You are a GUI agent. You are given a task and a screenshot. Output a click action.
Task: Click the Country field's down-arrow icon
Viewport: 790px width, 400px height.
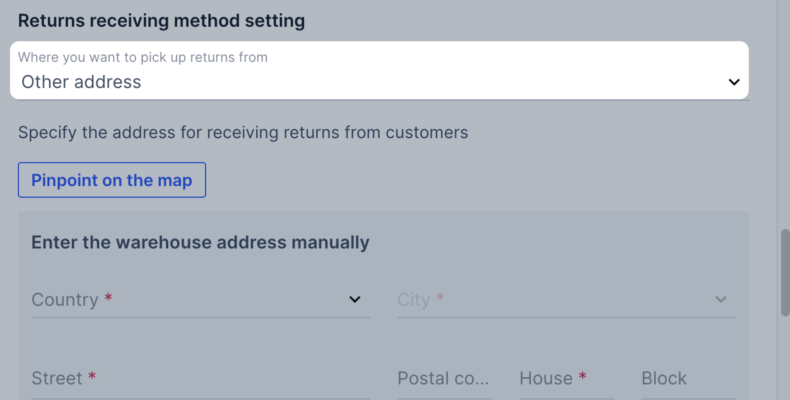tap(355, 299)
